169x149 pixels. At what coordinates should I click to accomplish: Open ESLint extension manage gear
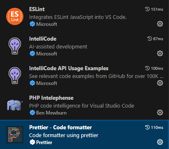pos(160,24)
